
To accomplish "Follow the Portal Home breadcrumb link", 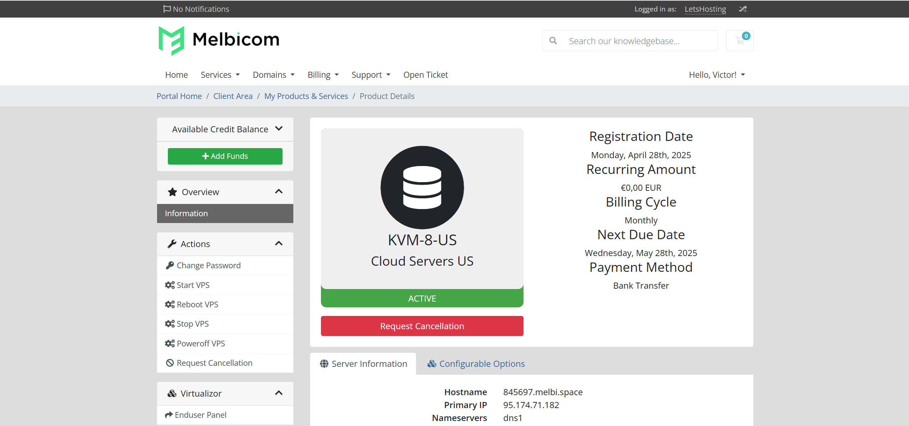I will point(179,96).
